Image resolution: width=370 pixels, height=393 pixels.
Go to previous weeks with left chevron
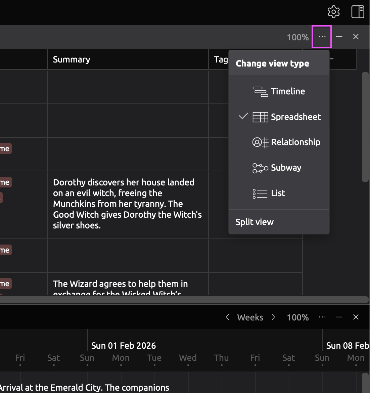point(228,317)
